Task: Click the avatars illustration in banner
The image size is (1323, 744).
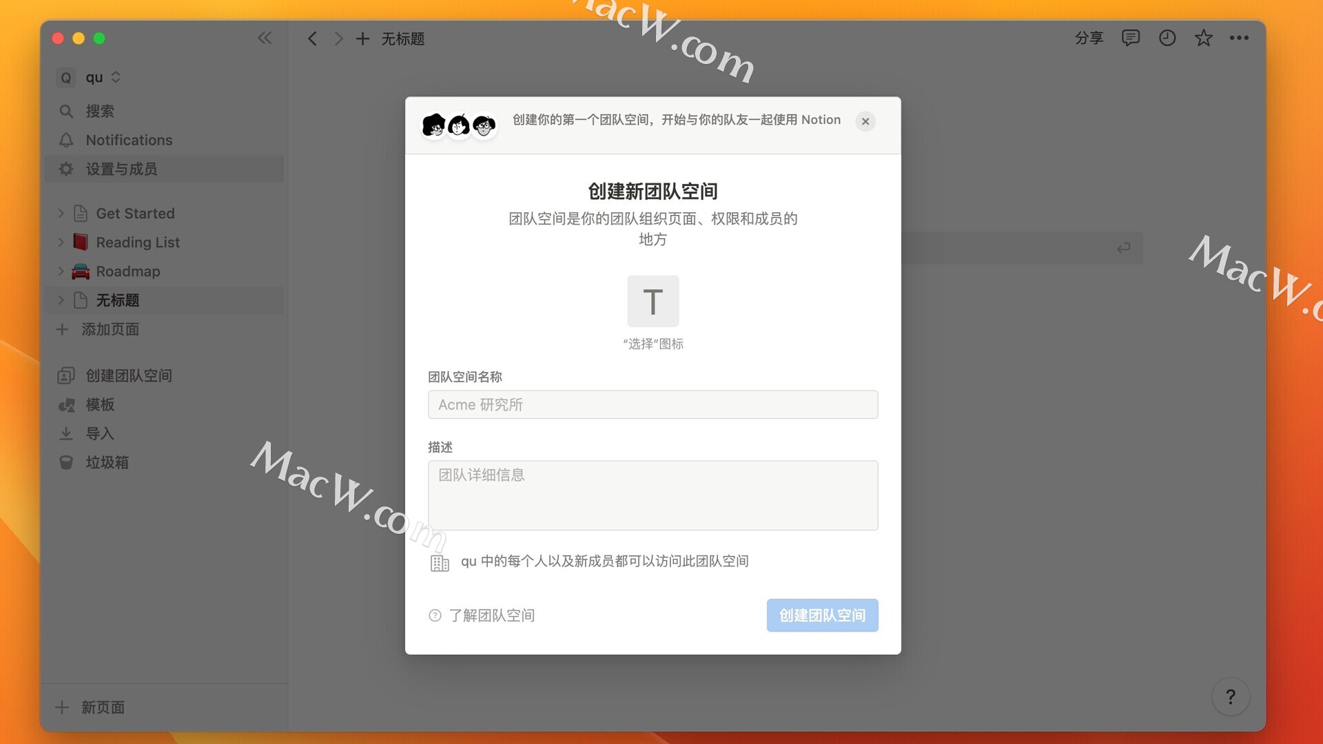Action: coord(459,125)
